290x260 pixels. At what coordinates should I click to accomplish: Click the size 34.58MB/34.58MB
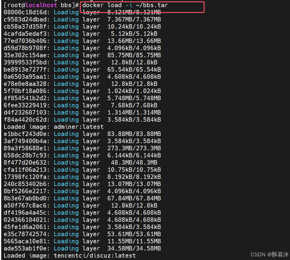[x=134, y=249]
